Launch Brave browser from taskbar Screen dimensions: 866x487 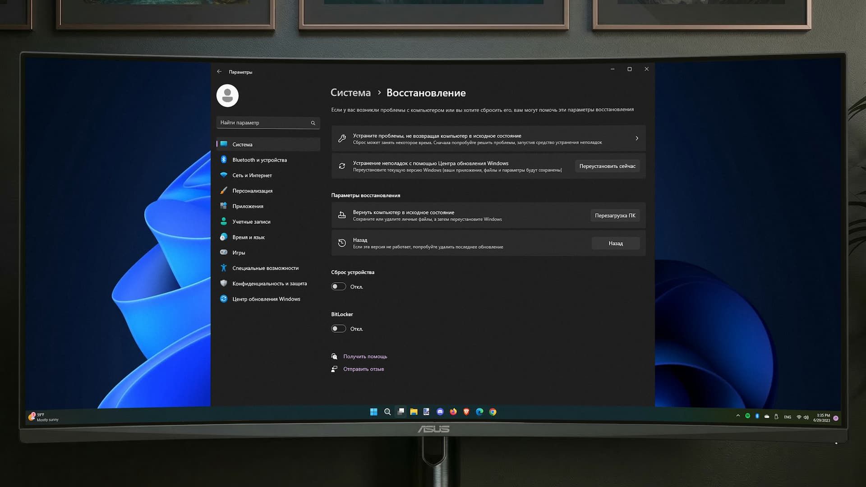point(466,412)
